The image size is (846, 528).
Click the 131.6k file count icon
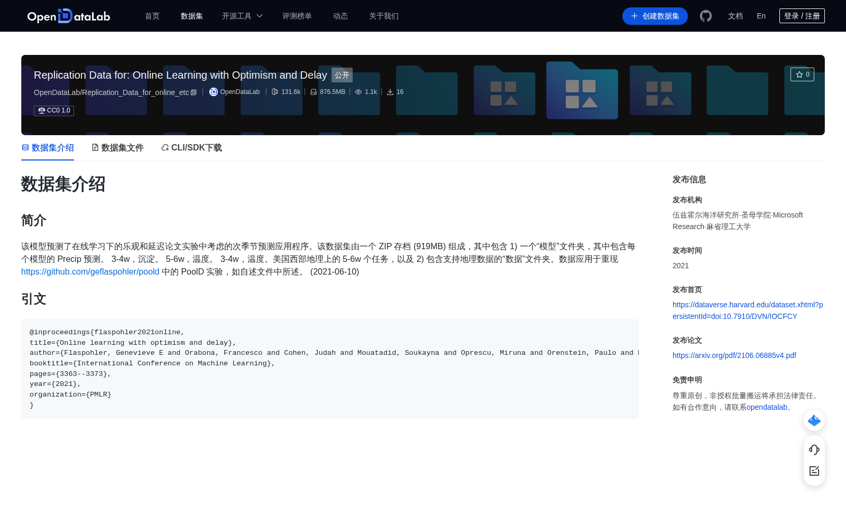pyautogui.click(x=275, y=92)
